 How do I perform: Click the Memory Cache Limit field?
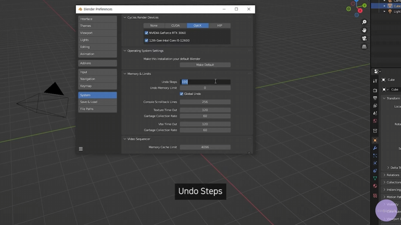(x=205, y=147)
